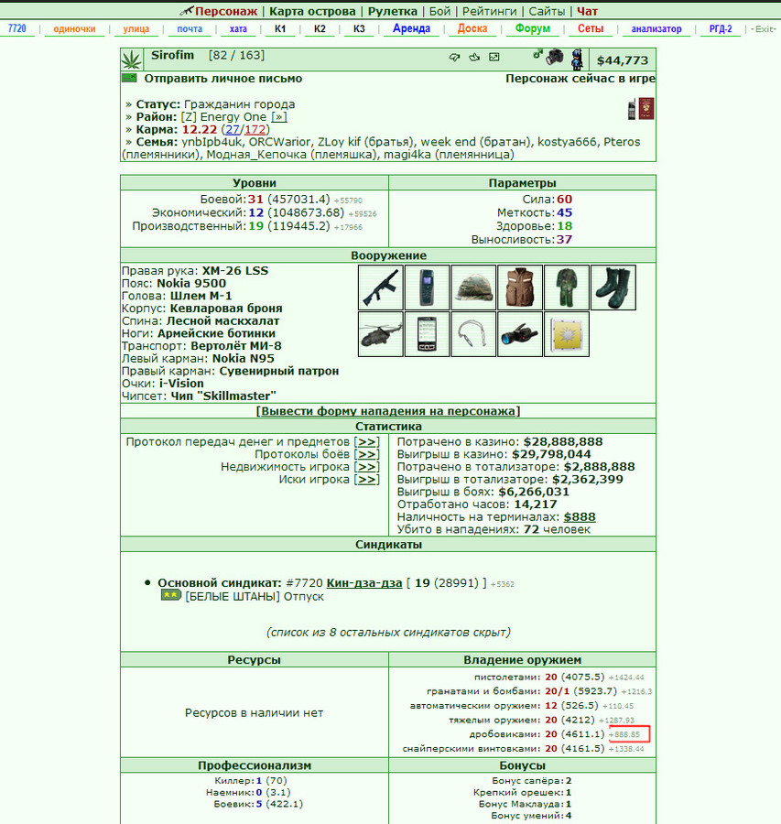Open the Бой menu item

(439, 11)
